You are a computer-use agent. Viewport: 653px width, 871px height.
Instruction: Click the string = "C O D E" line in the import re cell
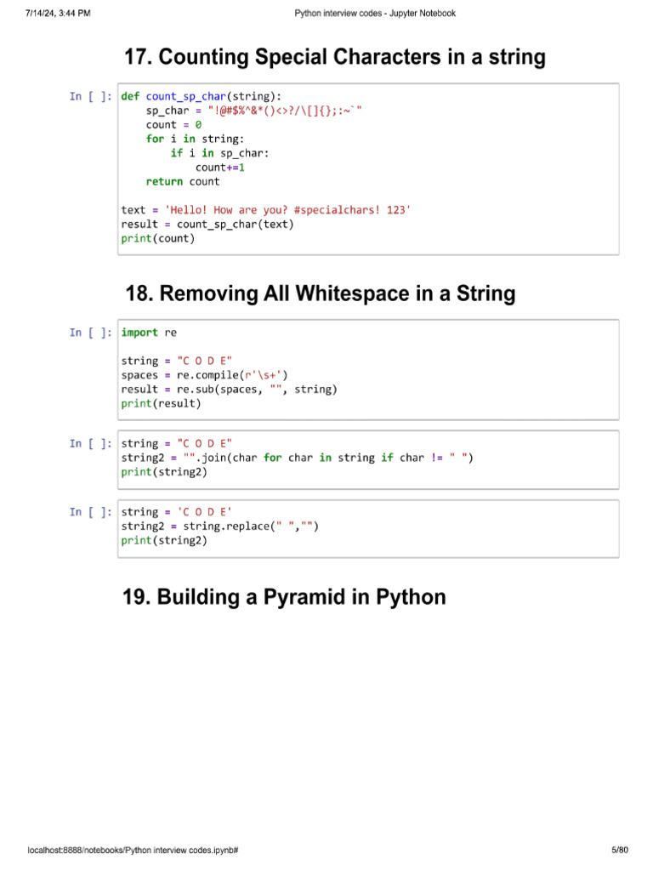(177, 361)
